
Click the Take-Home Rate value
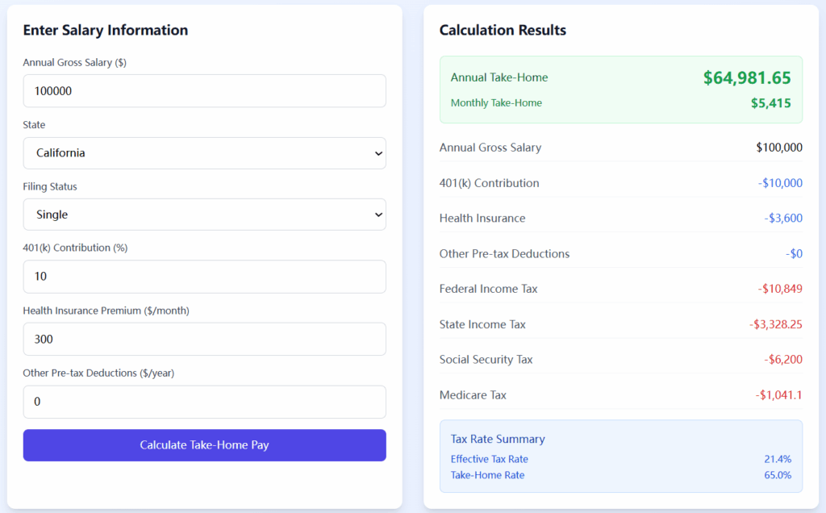pos(777,475)
